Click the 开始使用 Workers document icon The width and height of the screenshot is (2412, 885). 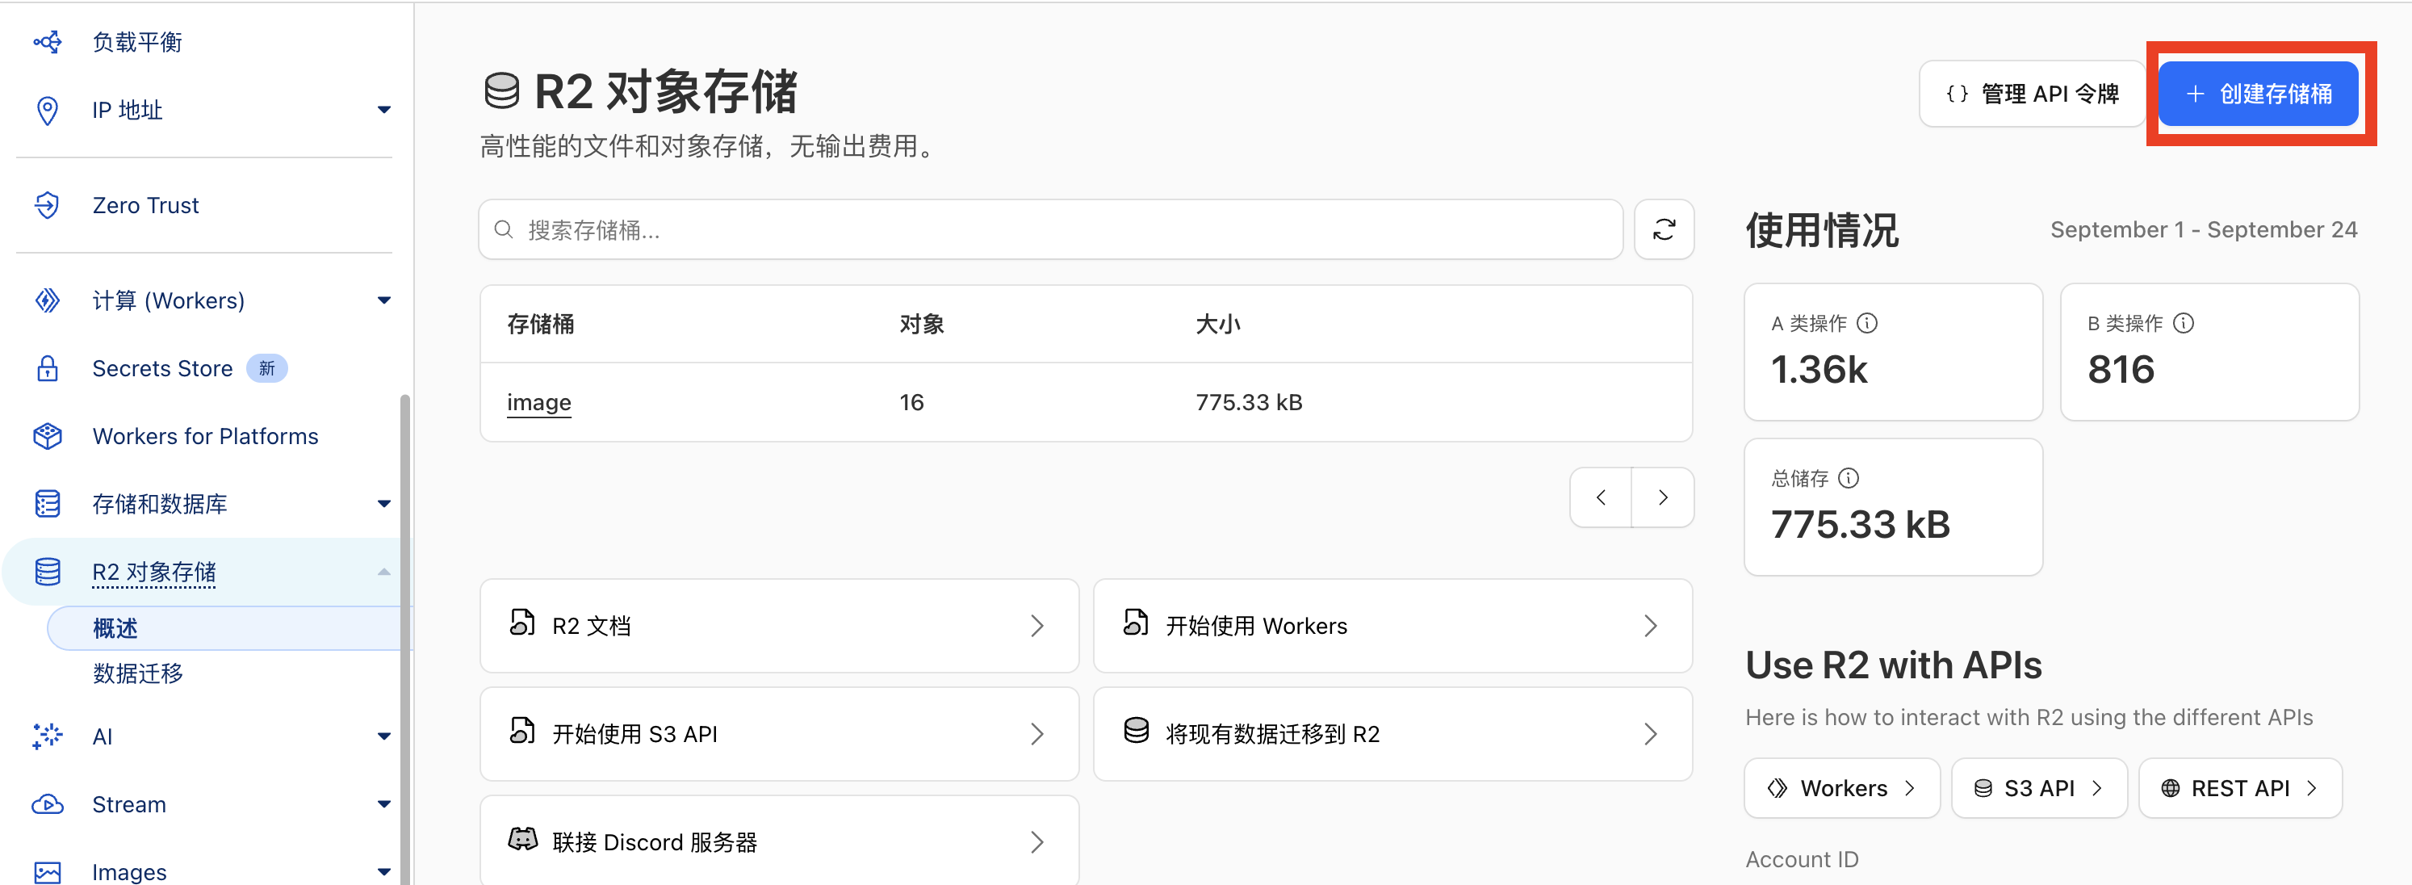click(x=1135, y=623)
